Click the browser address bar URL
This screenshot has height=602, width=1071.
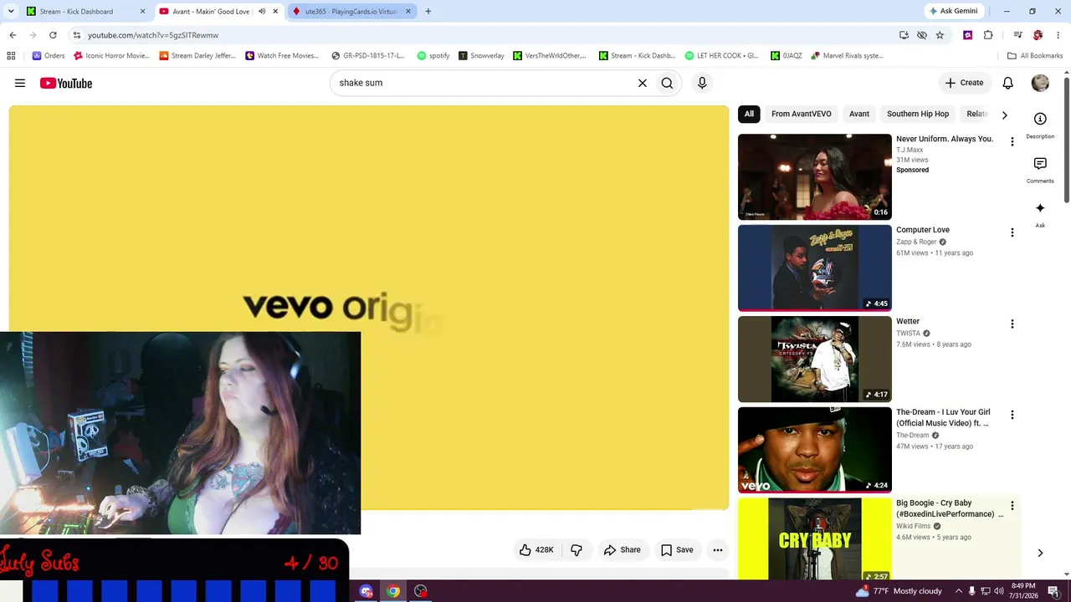click(153, 35)
